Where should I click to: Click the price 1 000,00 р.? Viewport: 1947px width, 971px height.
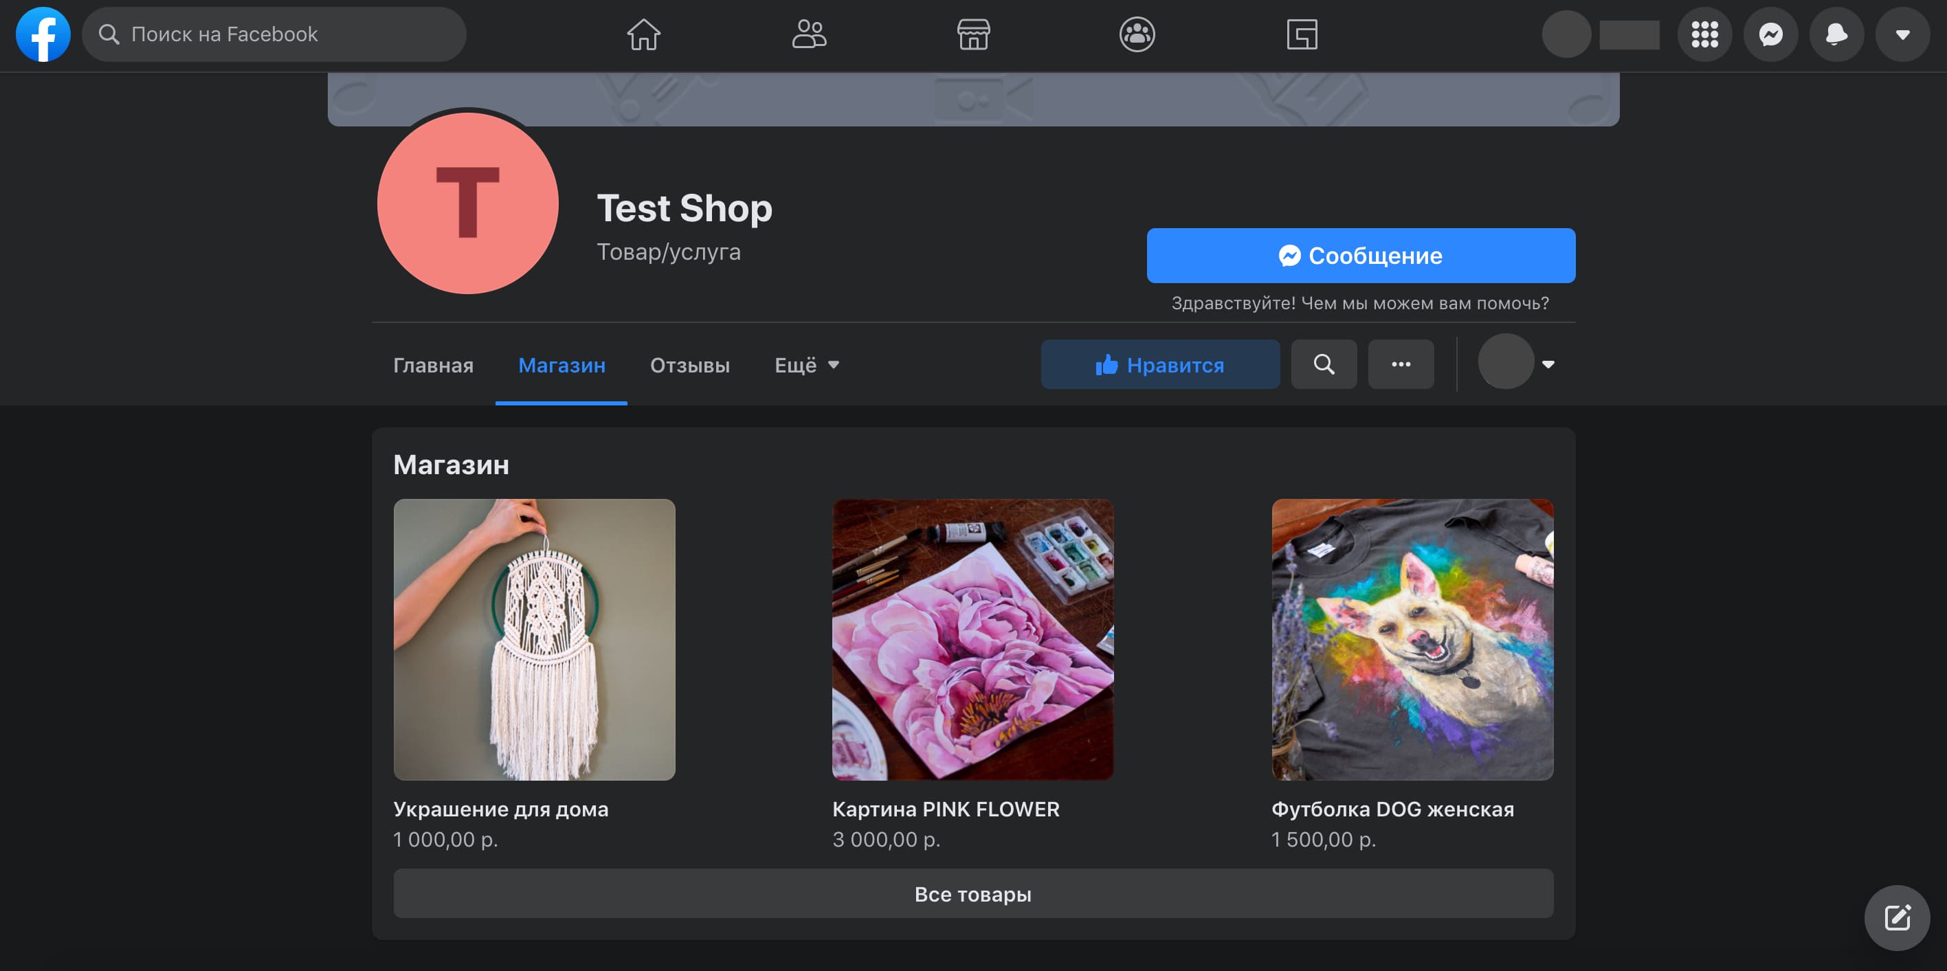click(x=445, y=840)
